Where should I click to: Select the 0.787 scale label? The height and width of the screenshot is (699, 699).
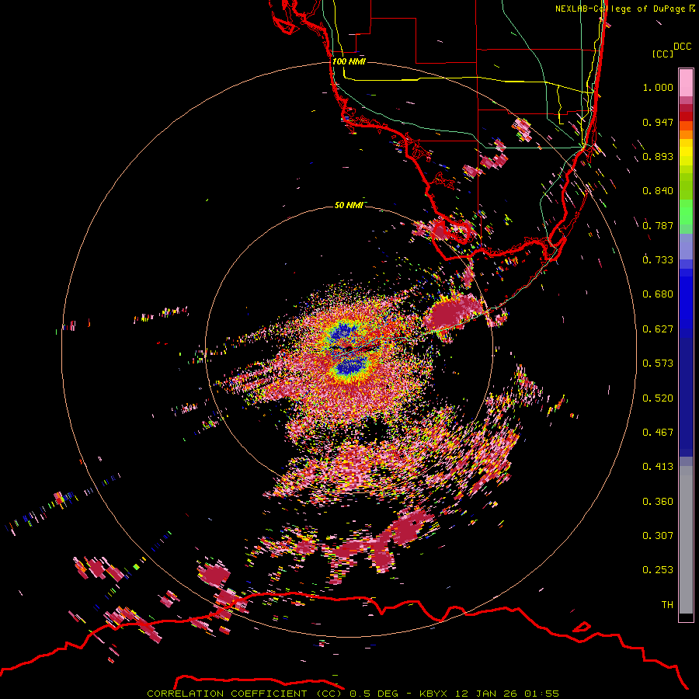tap(658, 225)
